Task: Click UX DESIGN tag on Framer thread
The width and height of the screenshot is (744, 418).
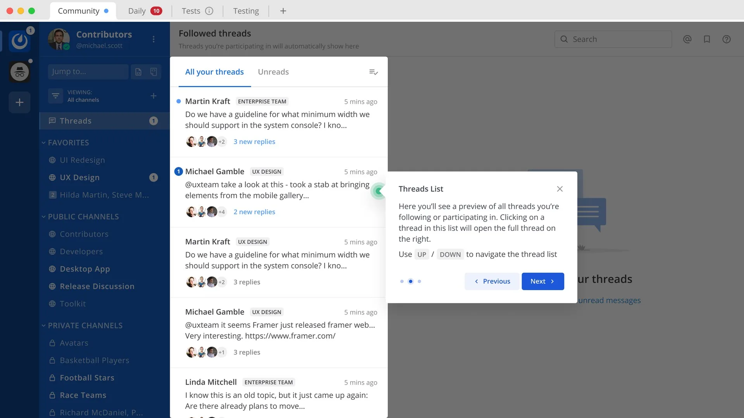Action: click(x=267, y=312)
